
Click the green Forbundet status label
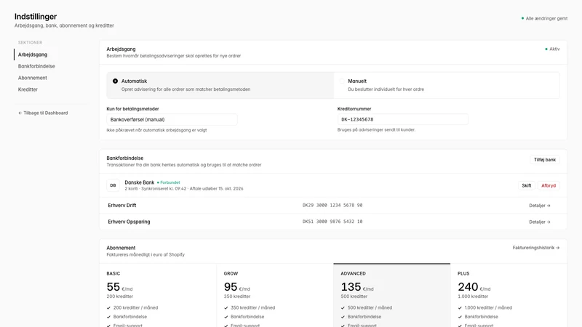[169, 182]
